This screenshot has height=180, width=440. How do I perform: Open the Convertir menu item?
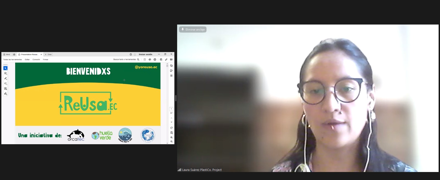point(36,59)
